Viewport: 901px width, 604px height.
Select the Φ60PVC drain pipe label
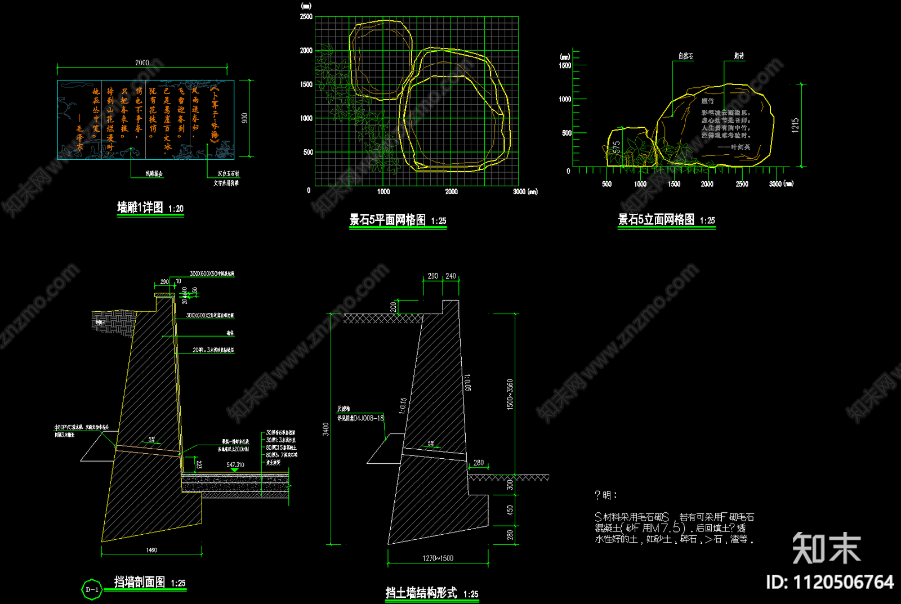[82, 428]
